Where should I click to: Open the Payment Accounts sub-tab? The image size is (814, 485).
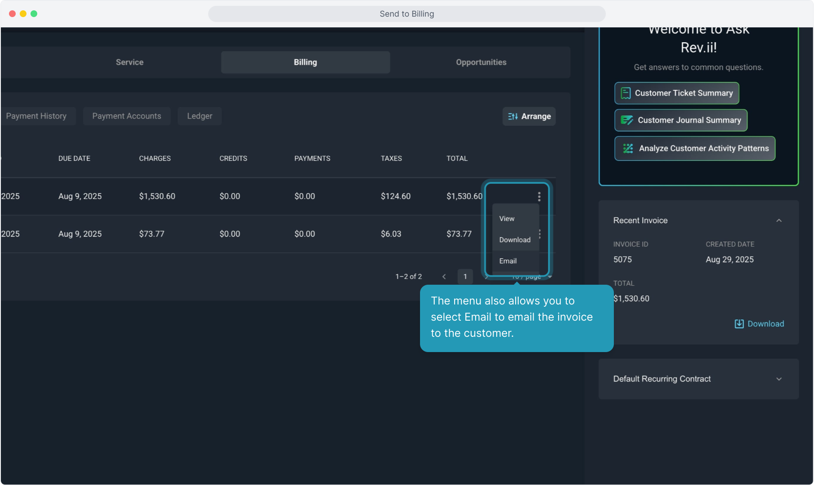[127, 116]
